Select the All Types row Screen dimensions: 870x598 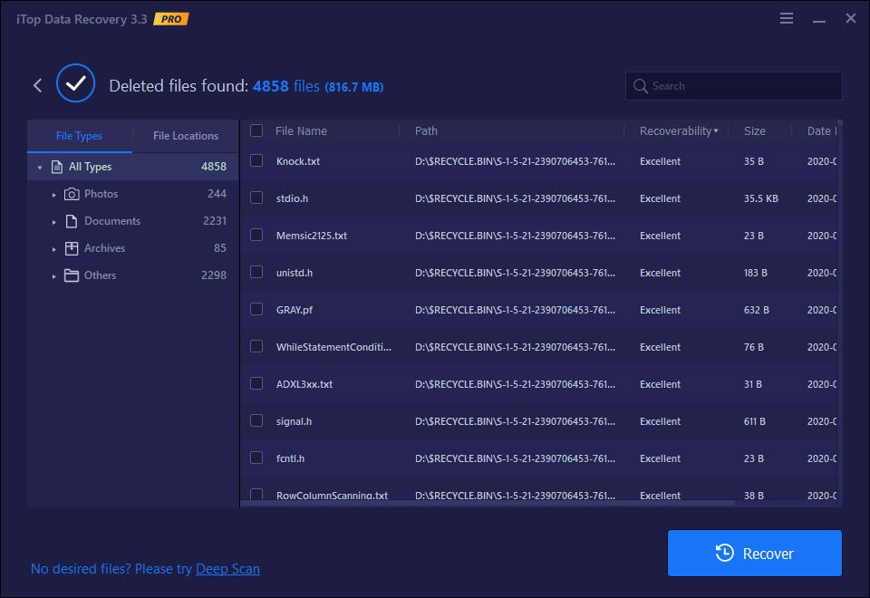tap(133, 167)
